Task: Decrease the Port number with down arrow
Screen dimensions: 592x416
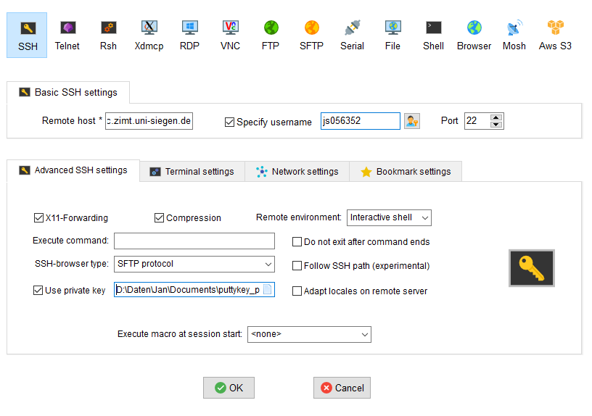Action: pyautogui.click(x=496, y=125)
